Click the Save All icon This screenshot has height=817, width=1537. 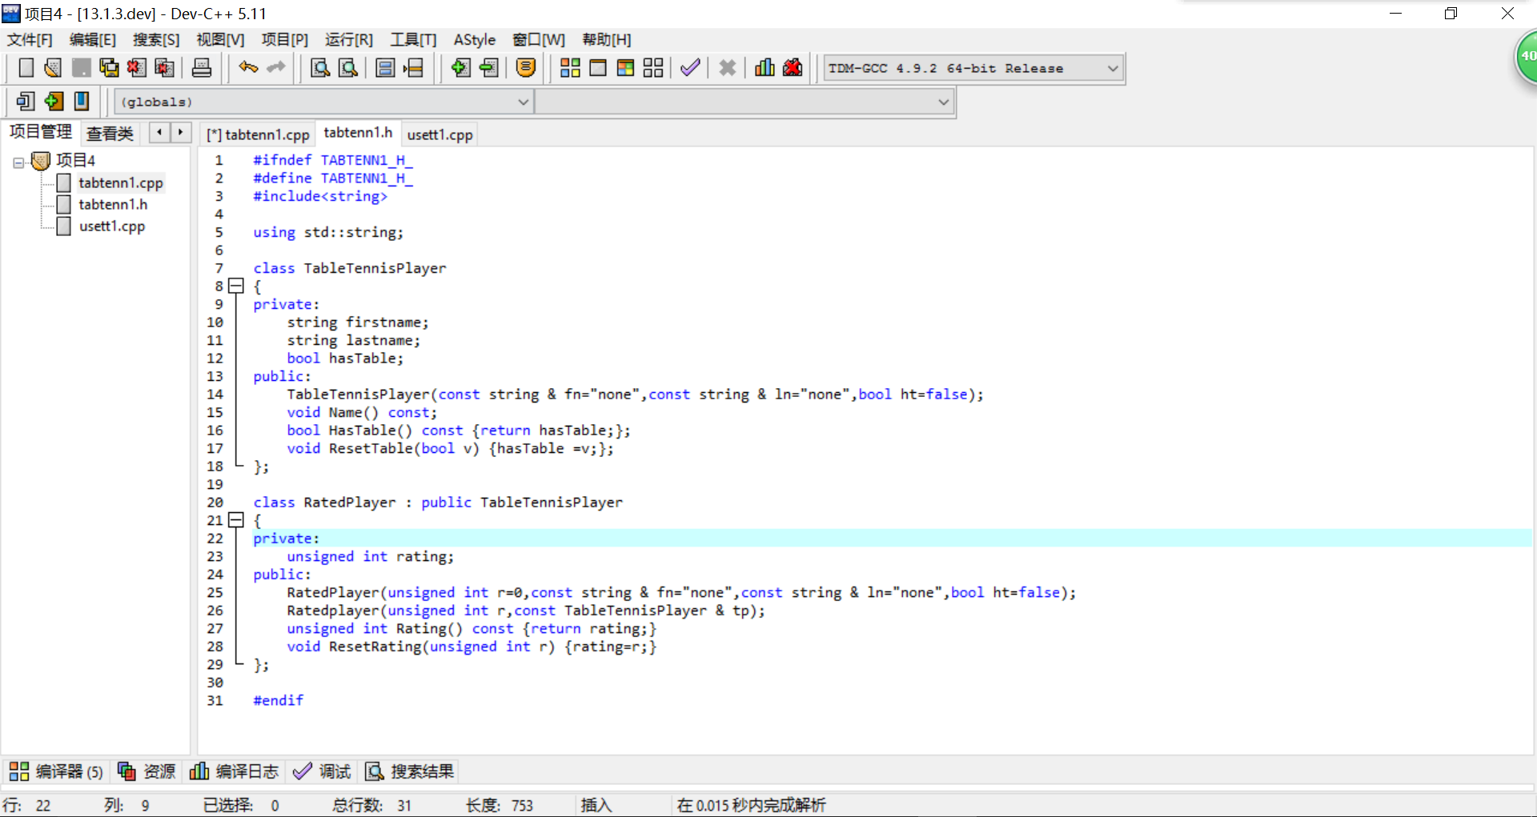109,68
